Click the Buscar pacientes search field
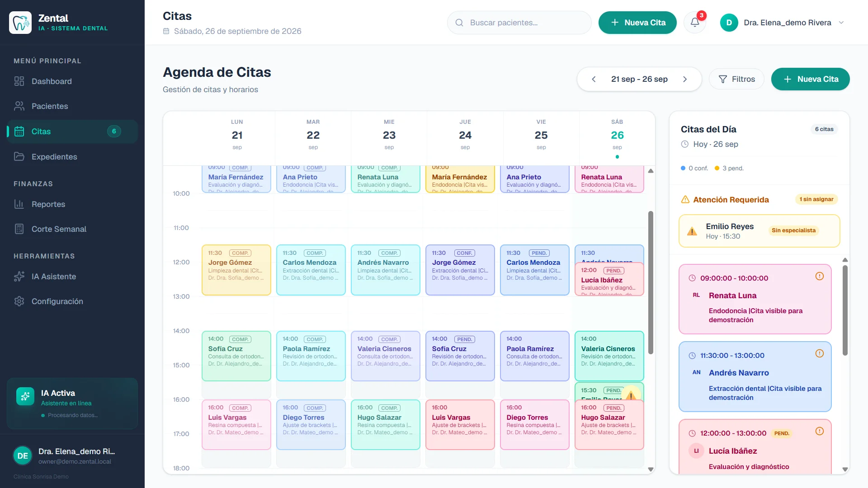Image resolution: width=868 pixels, height=488 pixels. pyautogui.click(x=519, y=23)
